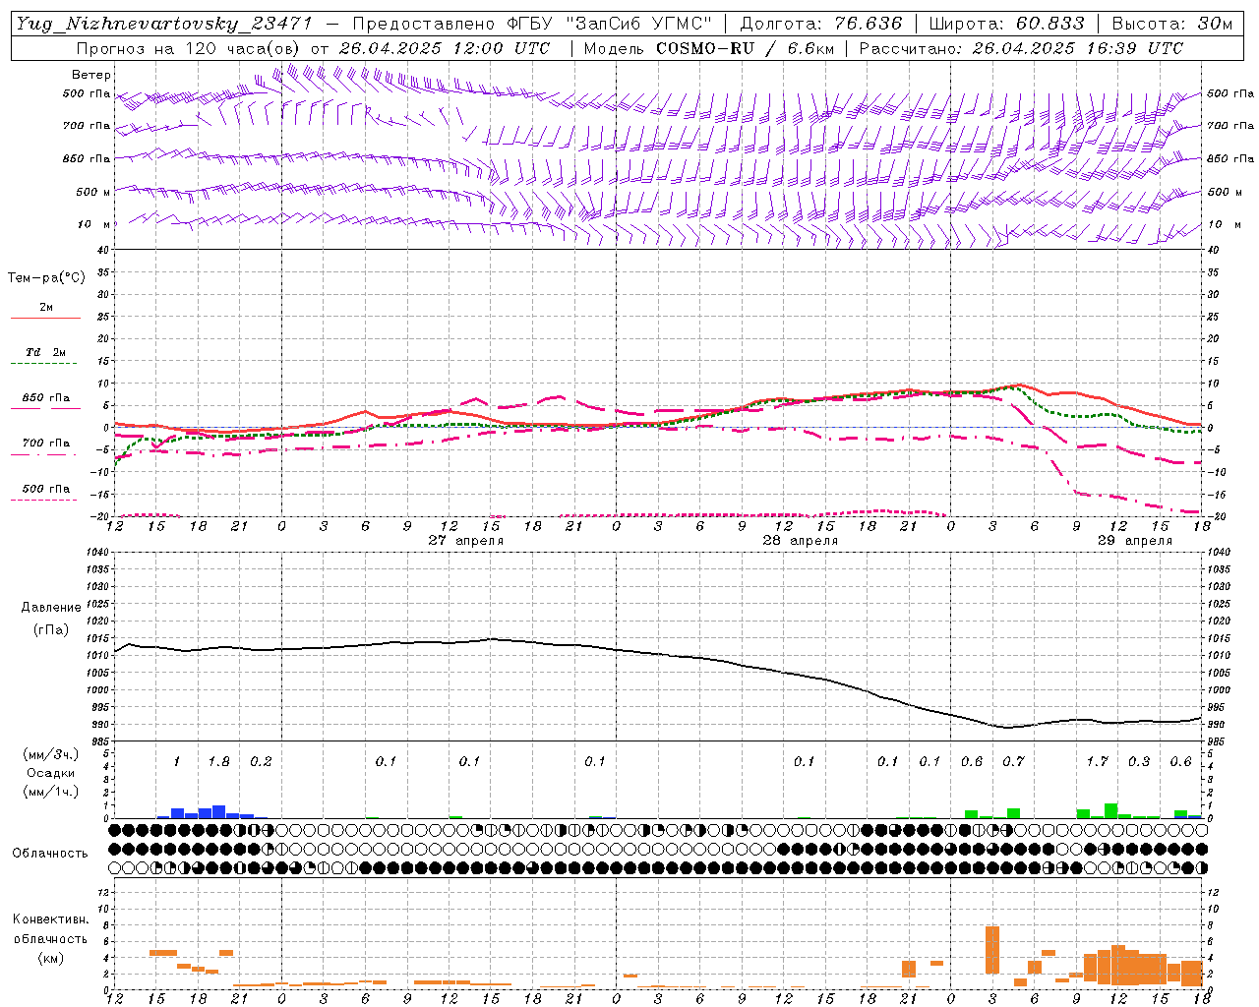This screenshot has height=1007, width=1259.
Task: Click the Ветер panel label
Action: (91, 75)
